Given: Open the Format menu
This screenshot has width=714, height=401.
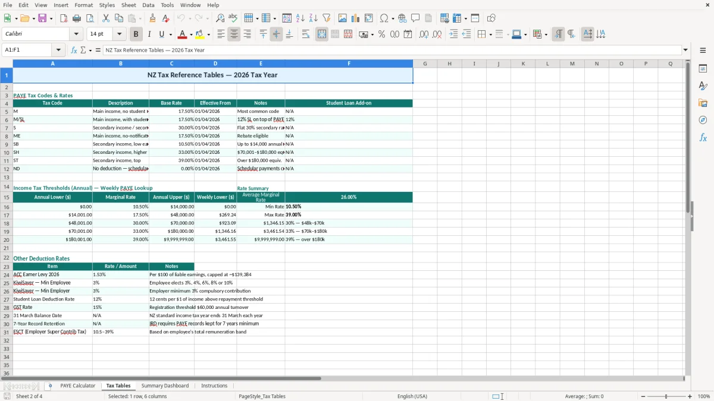Looking at the screenshot, I should click(x=83, y=5).
